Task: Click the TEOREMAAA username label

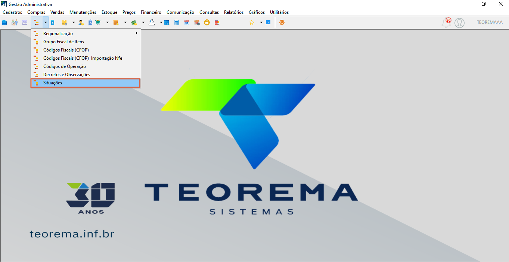Action: tap(490, 22)
